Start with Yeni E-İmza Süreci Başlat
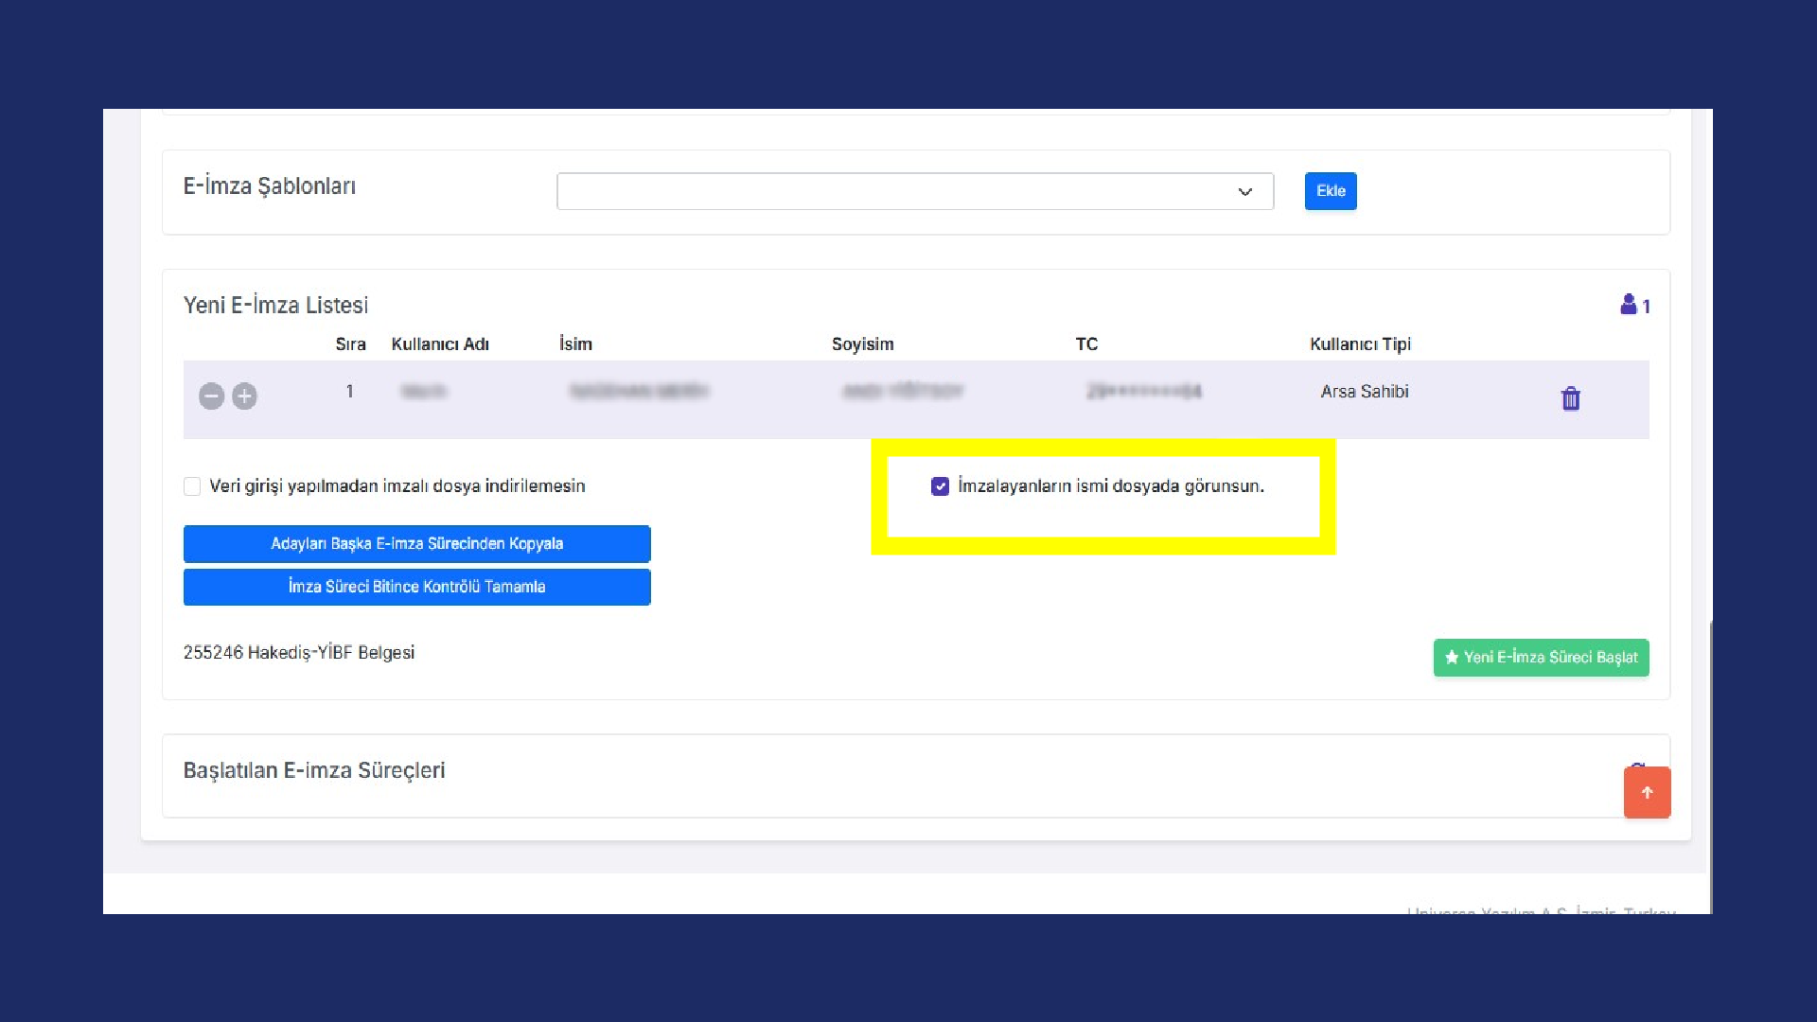The image size is (1817, 1022). click(1542, 658)
